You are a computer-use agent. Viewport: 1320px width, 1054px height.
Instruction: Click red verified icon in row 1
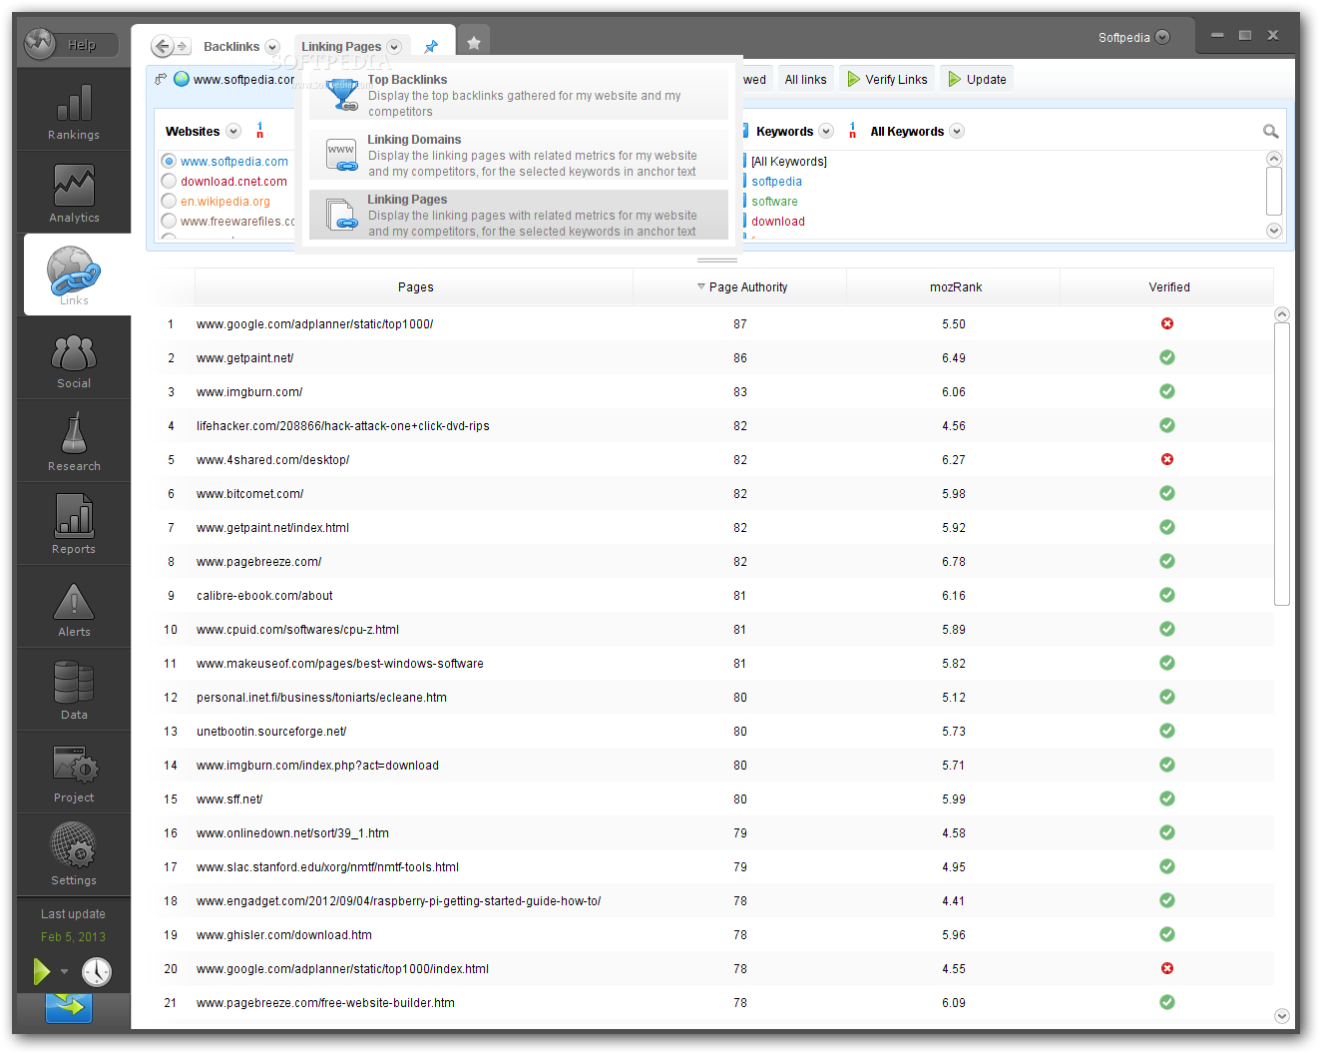pyautogui.click(x=1167, y=323)
